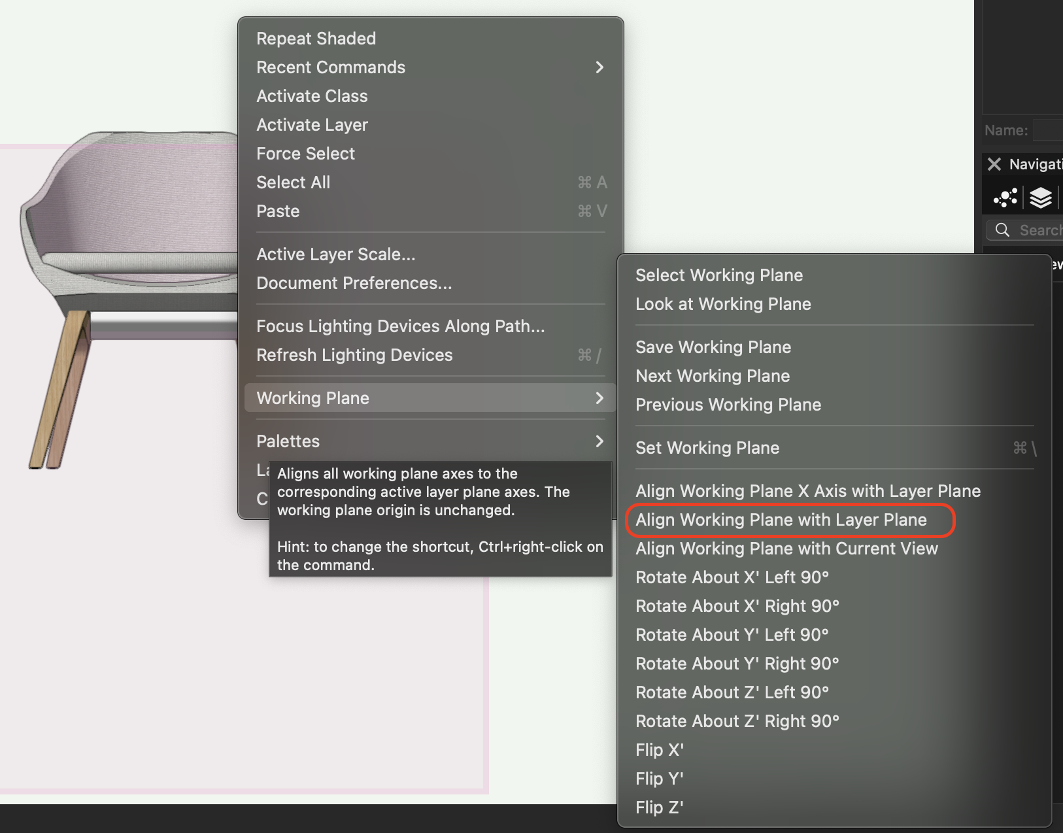Screen dimensions: 1063x833
Task: Choose Force Select from the menu
Action: [305, 154]
